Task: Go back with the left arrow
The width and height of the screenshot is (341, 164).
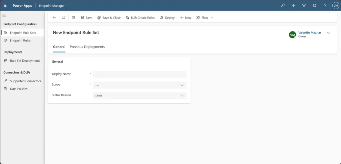Action: [x=54, y=18]
